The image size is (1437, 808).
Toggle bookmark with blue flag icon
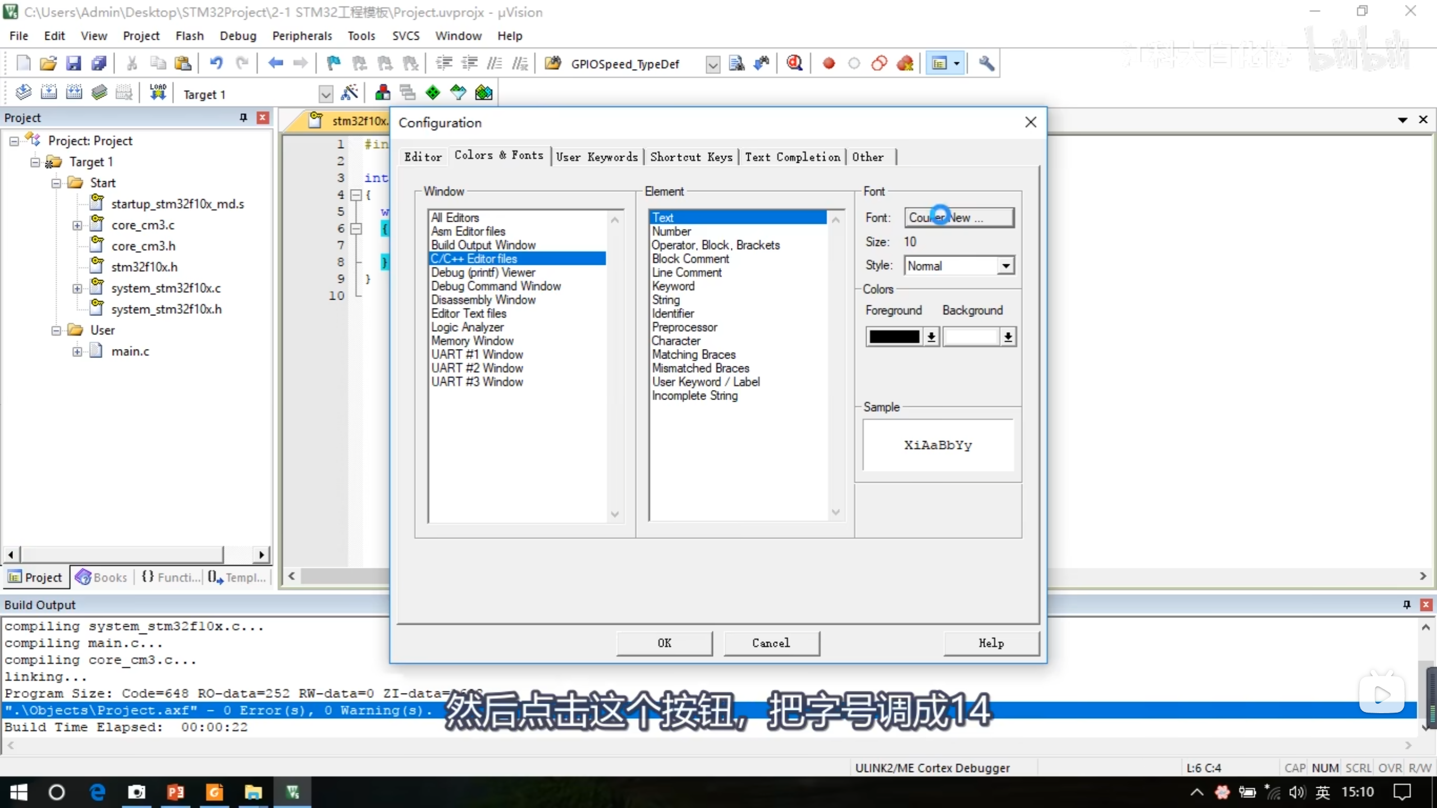pyautogui.click(x=333, y=63)
